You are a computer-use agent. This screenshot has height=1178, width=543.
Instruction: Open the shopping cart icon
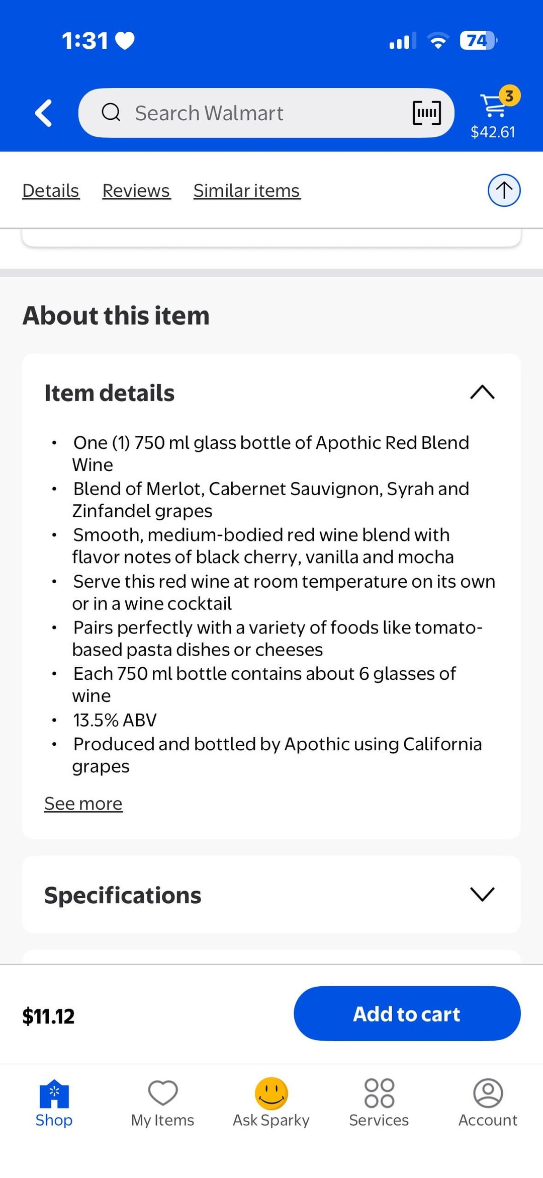click(x=494, y=104)
